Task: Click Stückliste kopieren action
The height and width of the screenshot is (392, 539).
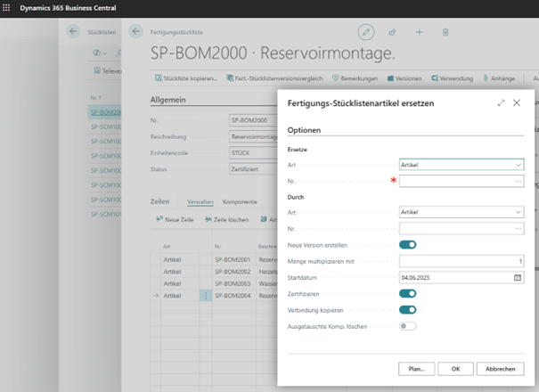Action: [x=186, y=78]
